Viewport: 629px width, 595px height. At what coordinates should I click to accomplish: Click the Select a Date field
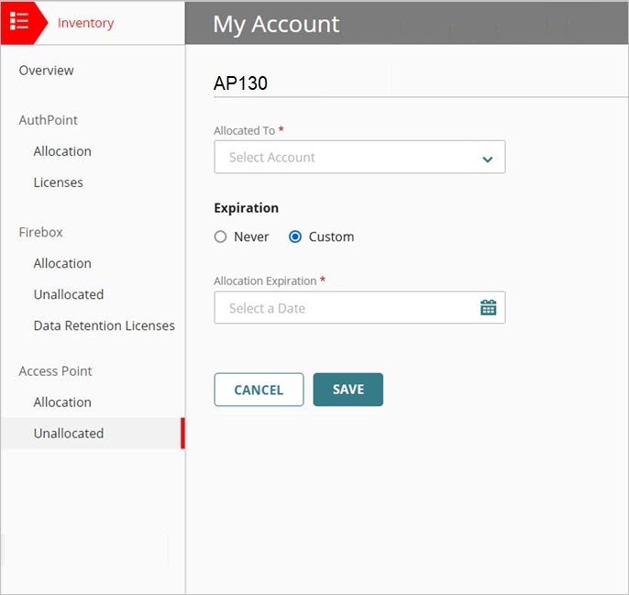344,308
